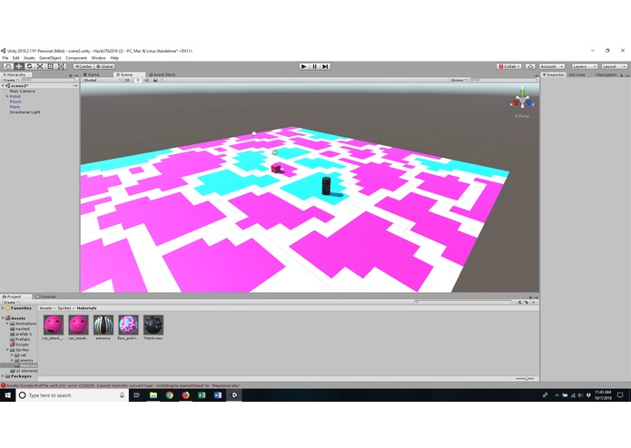Toggle pivot mode Center button
Image resolution: width=631 pixels, height=448 pixels.
pos(84,66)
